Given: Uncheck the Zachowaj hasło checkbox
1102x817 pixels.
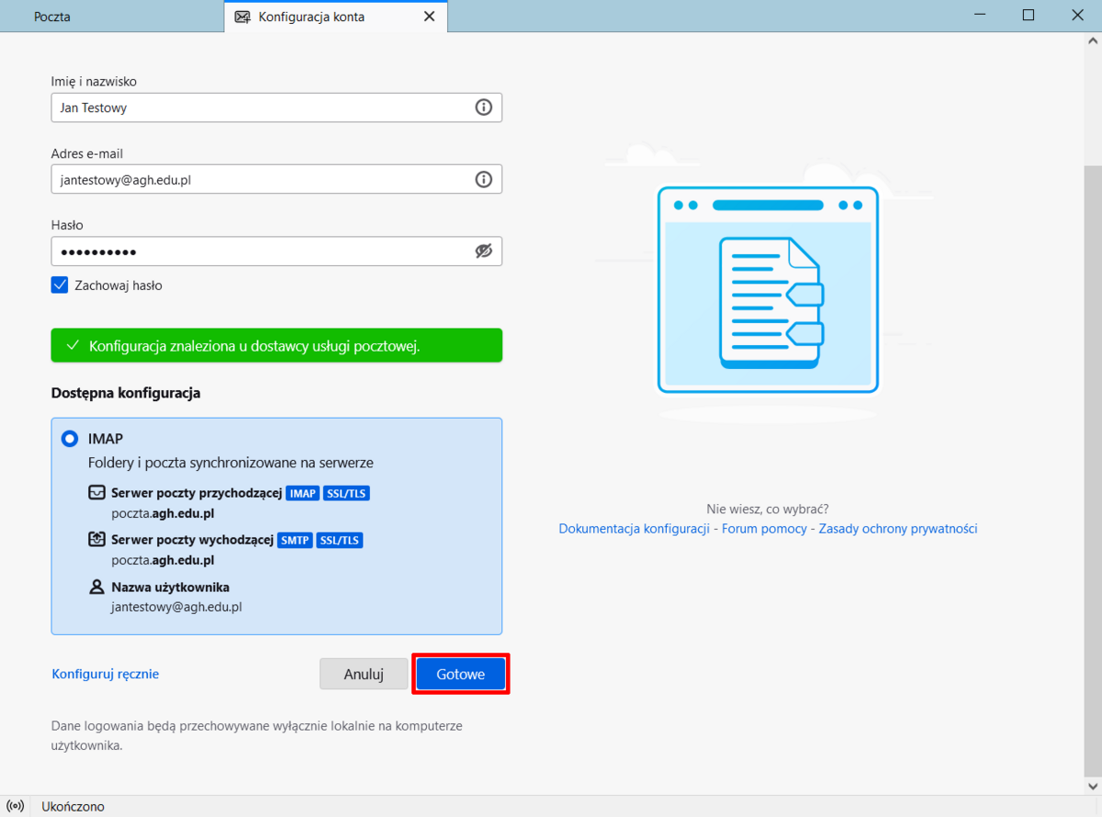Looking at the screenshot, I should point(60,285).
